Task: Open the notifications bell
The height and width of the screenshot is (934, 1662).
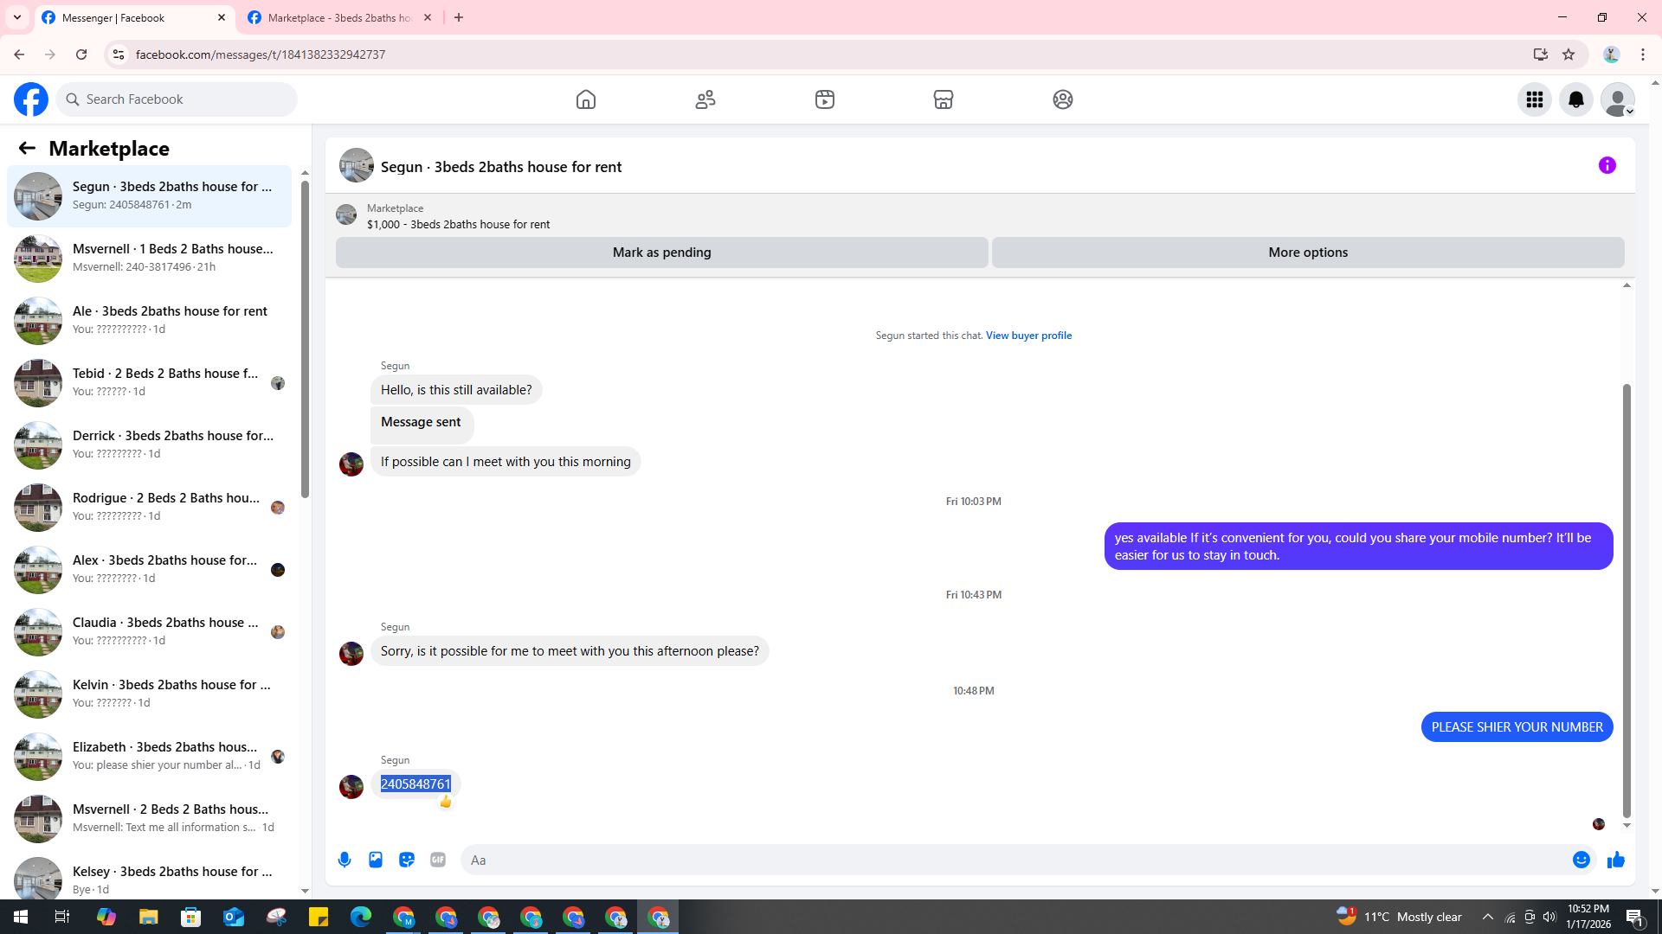Action: [x=1576, y=99]
